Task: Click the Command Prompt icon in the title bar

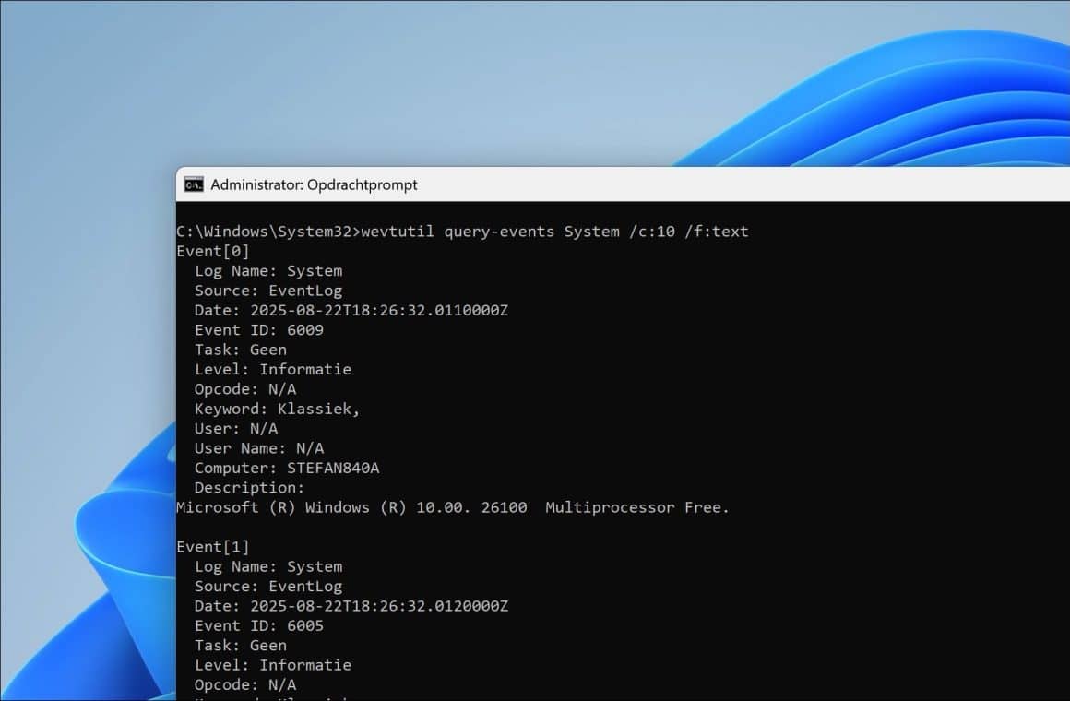Action: point(194,184)
